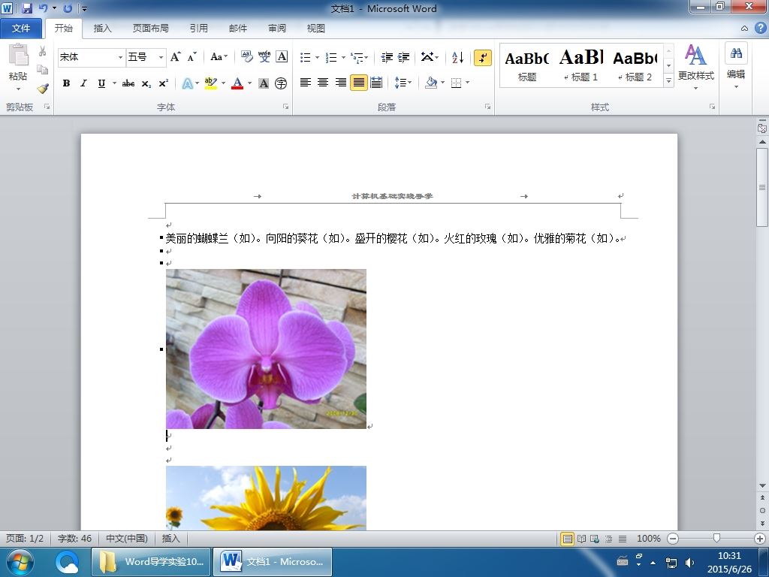Click the Change Styles icon

696,67
